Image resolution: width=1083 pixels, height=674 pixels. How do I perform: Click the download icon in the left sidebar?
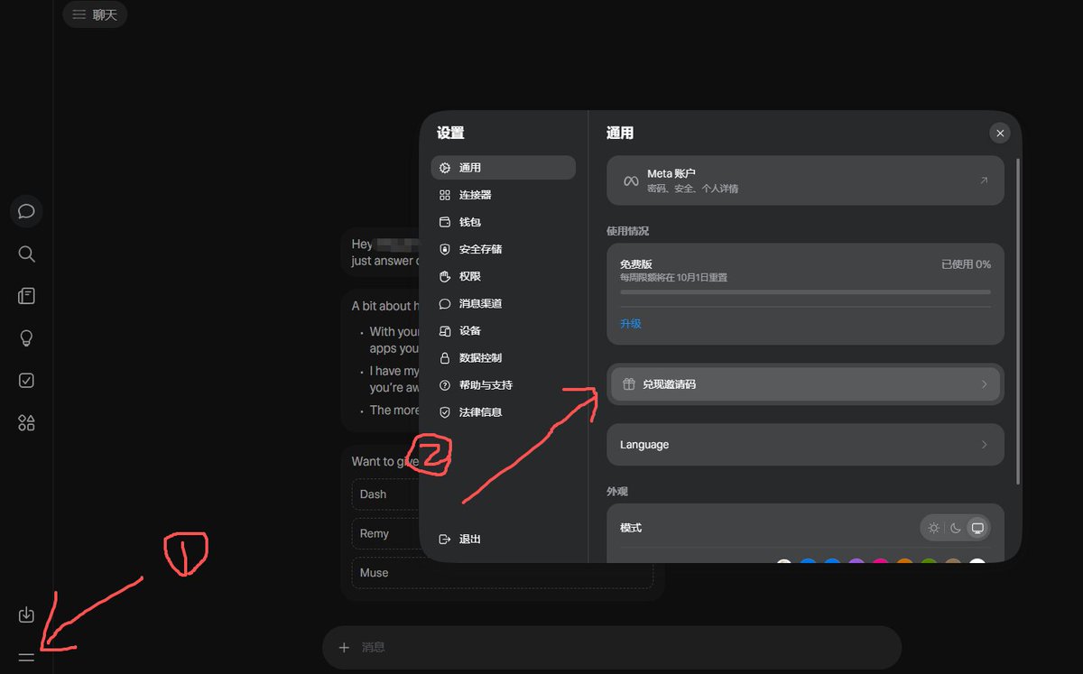[26, 614]
